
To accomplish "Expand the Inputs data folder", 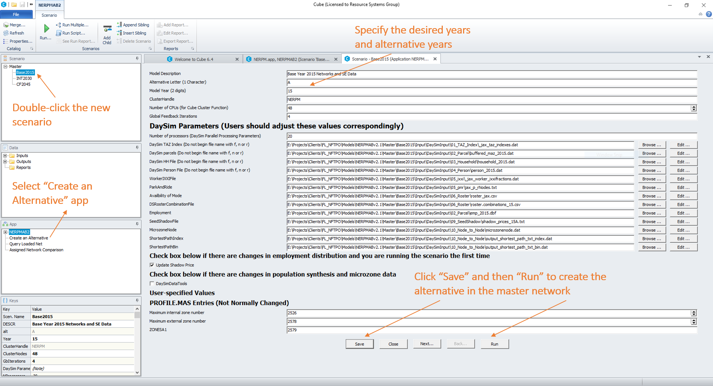I will pos(5,156).
